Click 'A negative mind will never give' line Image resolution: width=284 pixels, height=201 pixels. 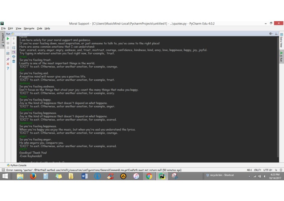coord(53,76)
